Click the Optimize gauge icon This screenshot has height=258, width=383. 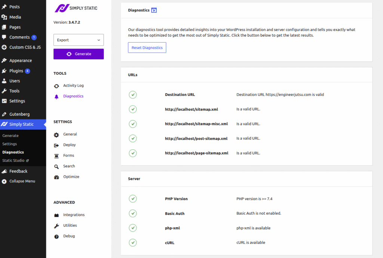[56, 177]
